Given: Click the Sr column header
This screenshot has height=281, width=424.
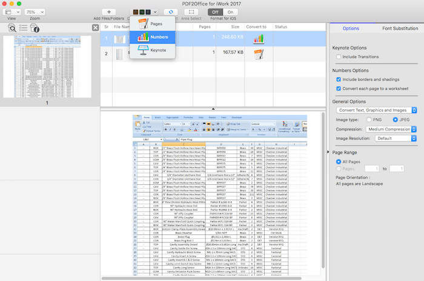Looking at the screenshot, I should pyautogui.click(x=106, y=27).
